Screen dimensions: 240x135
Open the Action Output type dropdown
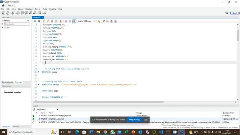(x=47, y=109)
